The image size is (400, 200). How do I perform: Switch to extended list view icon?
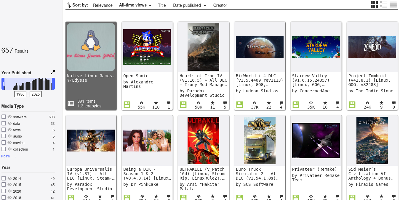coord(384,4)
